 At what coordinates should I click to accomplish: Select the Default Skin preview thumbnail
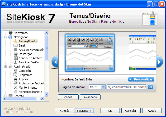(90, 53)
